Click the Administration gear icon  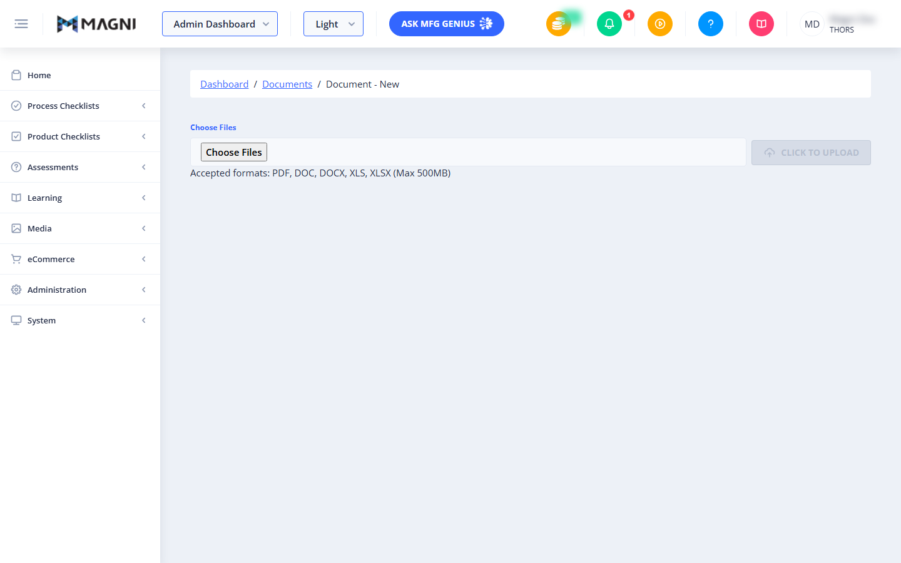16,290
